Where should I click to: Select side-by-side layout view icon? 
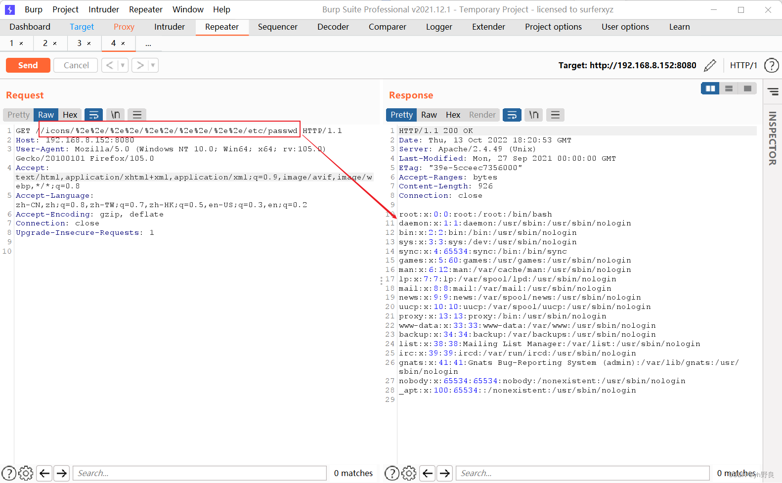710,88
